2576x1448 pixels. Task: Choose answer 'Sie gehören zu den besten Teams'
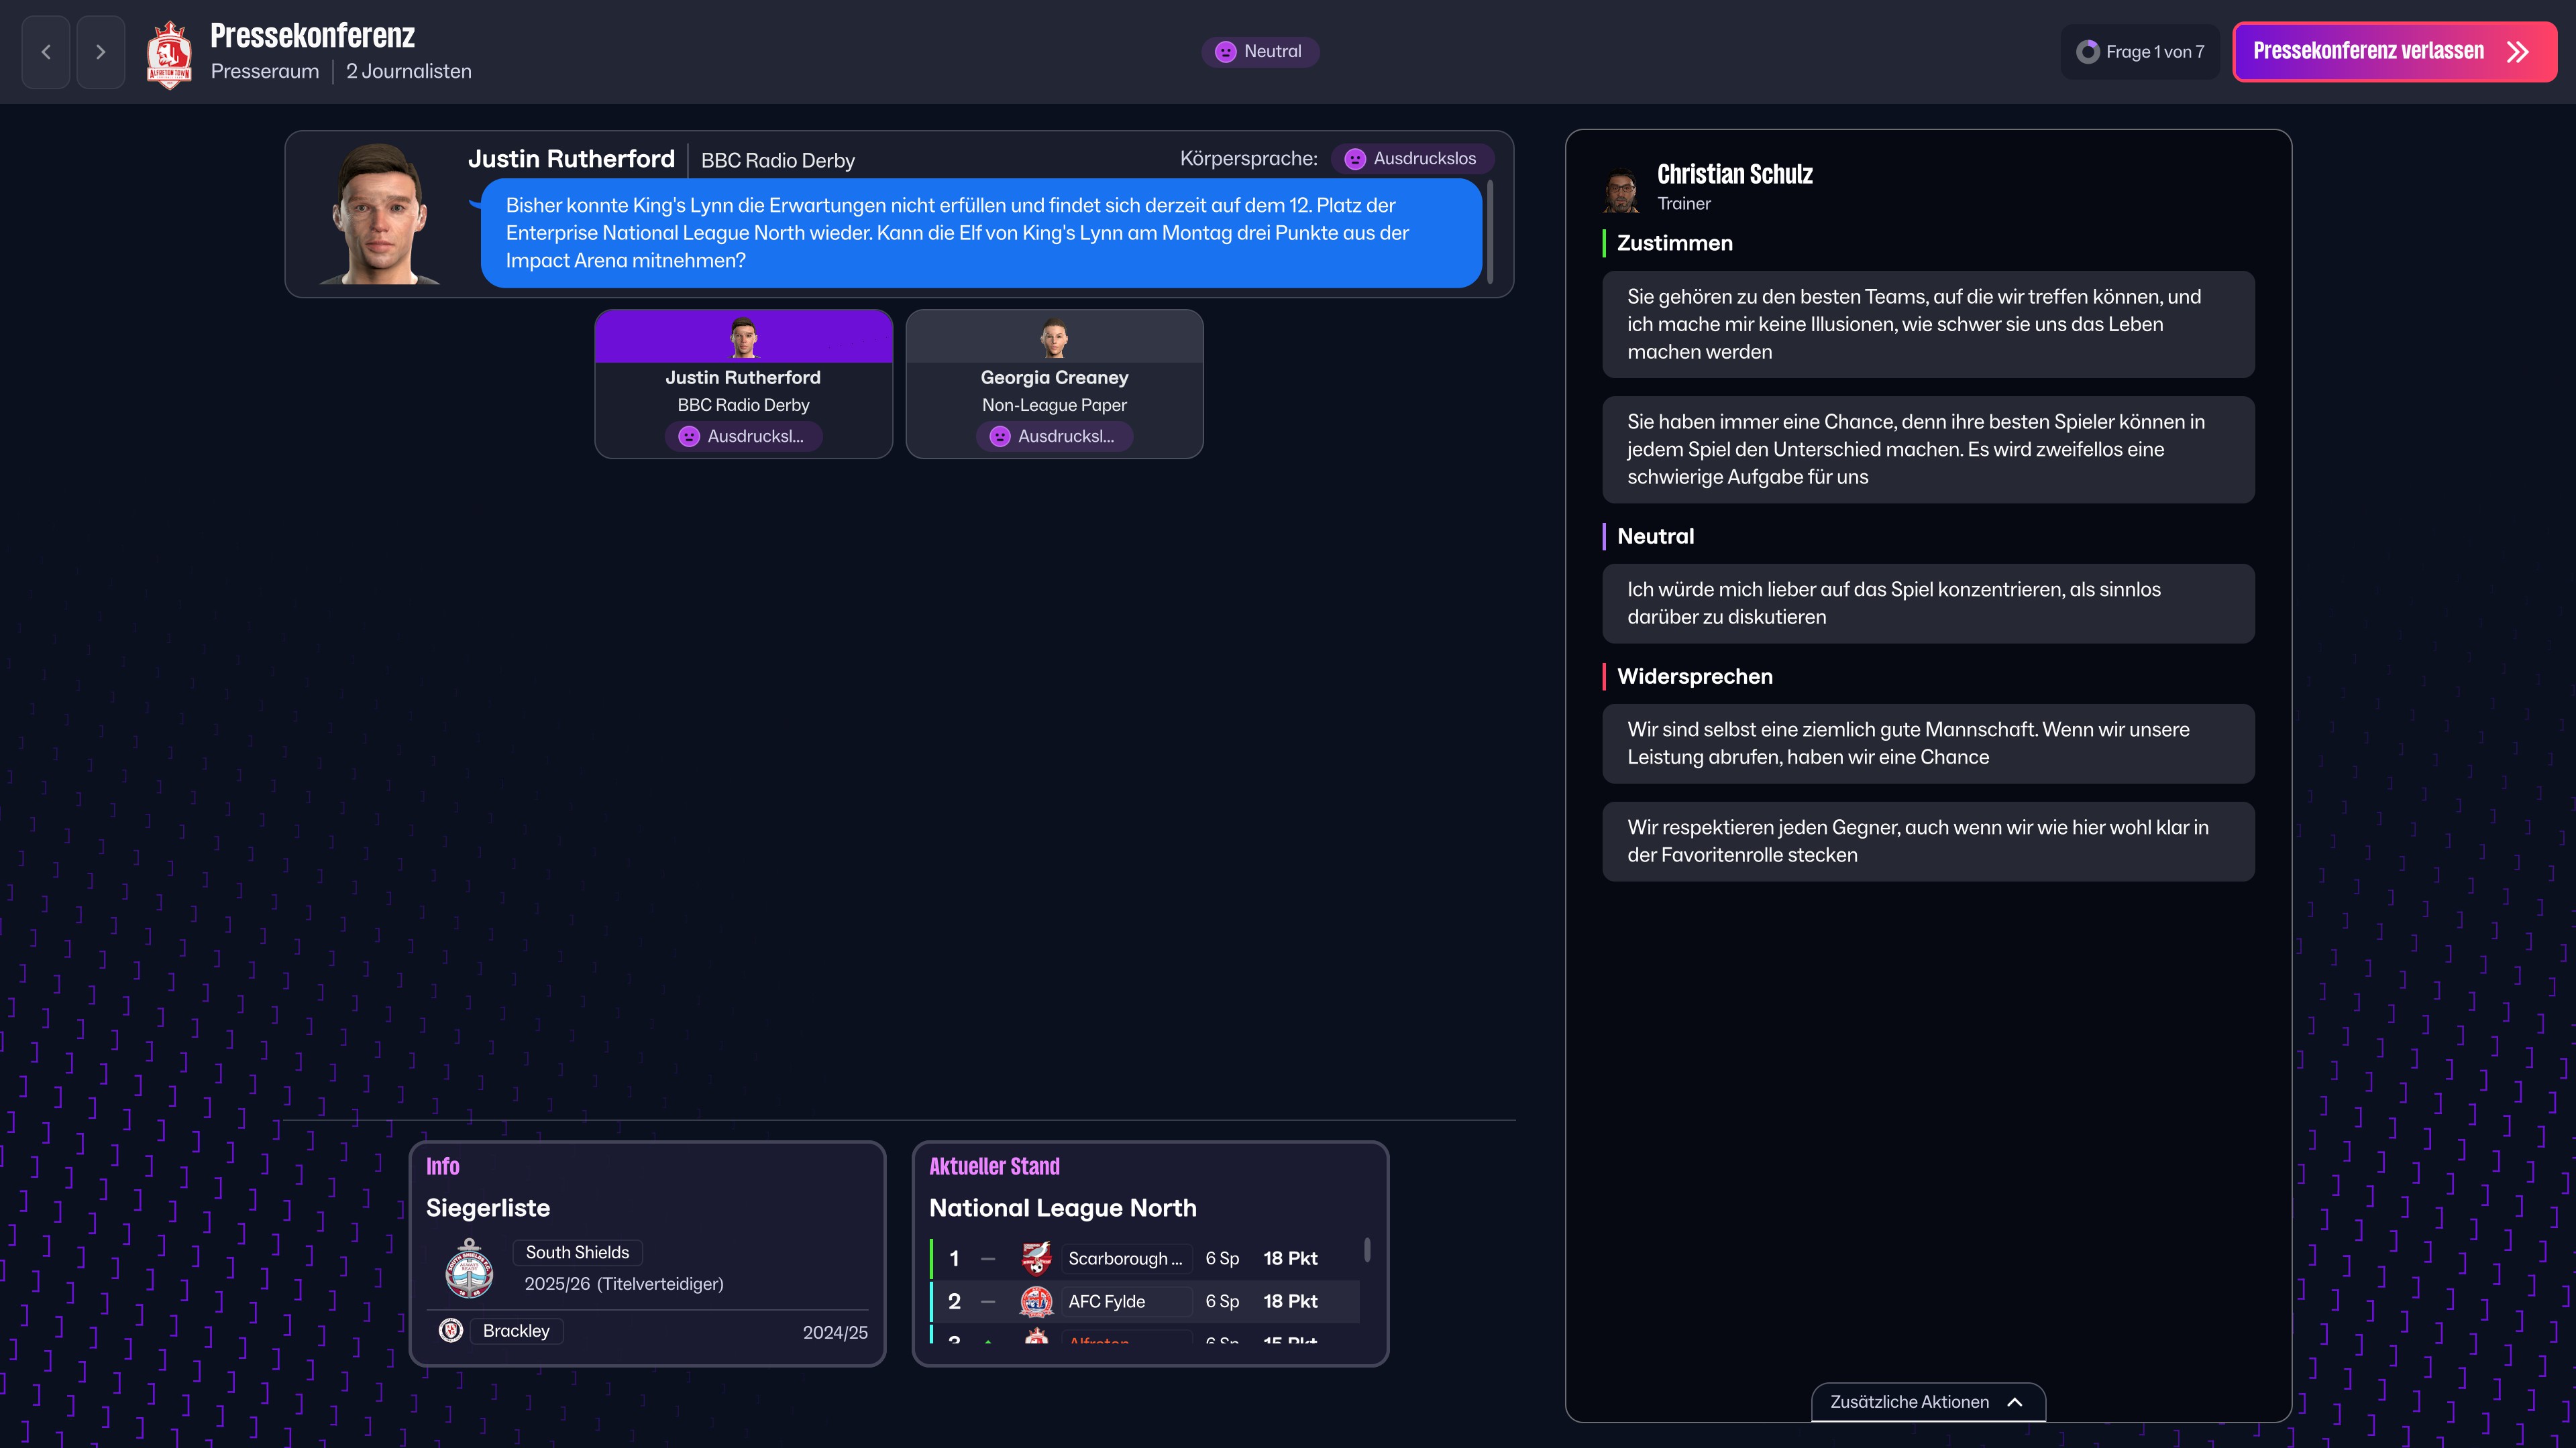1927,324
